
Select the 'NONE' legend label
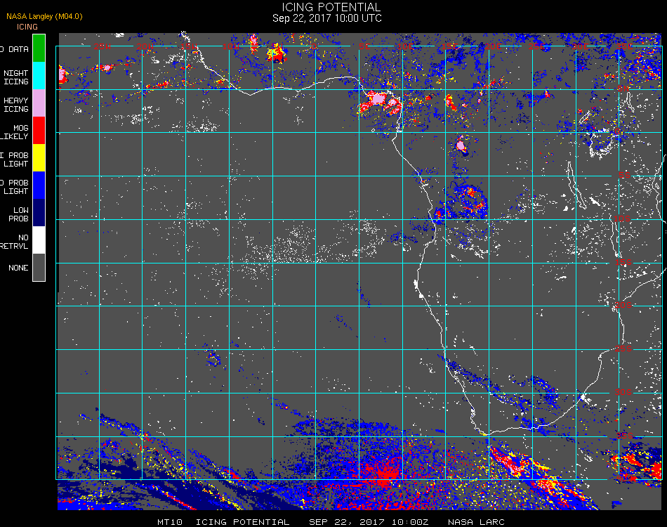click(18, 268)
